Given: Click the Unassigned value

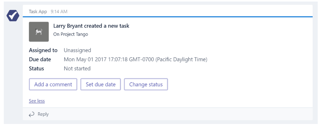Looking at the screenshot, I should coord(77,50).
